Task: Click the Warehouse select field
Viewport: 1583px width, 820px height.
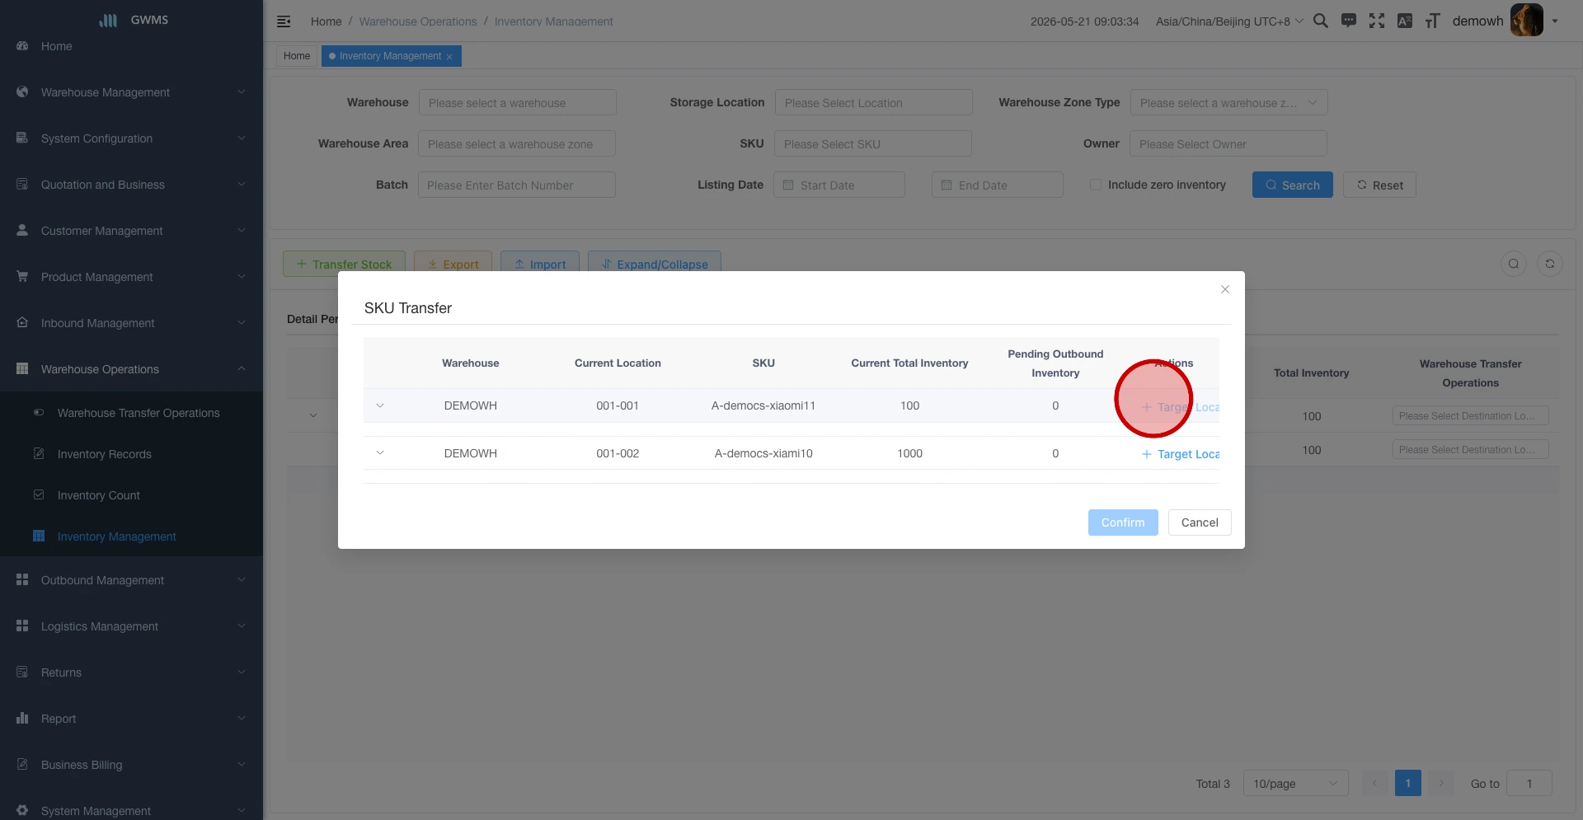Action: pyautogui.click(x=517, y=102)
